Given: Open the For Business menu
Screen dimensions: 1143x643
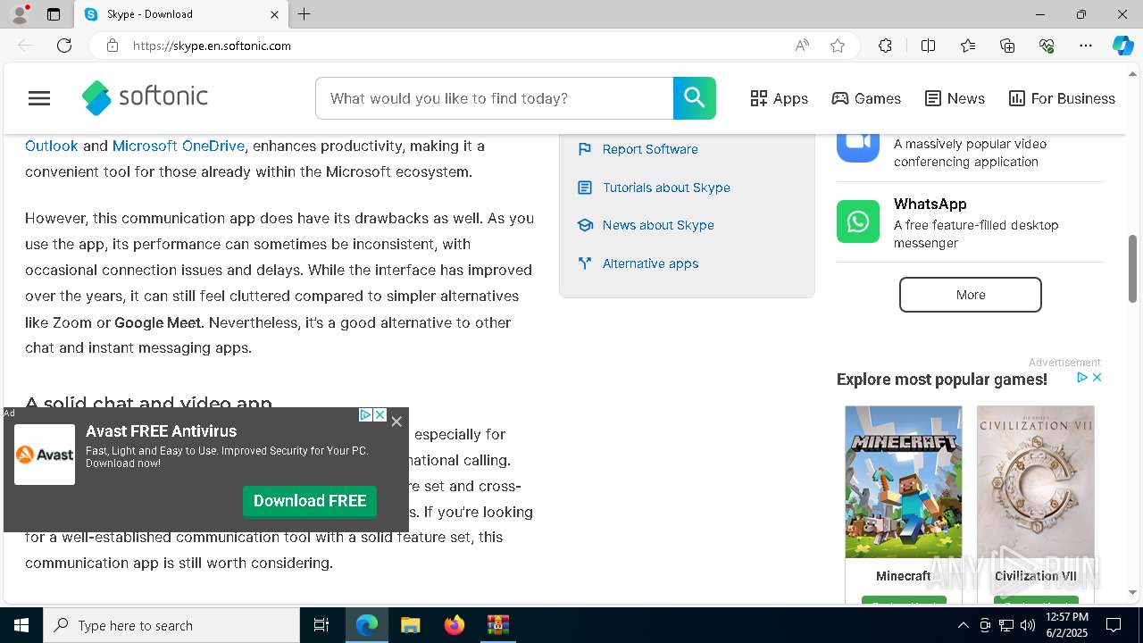Looking at the screenshot, I should pos(1062,98).
